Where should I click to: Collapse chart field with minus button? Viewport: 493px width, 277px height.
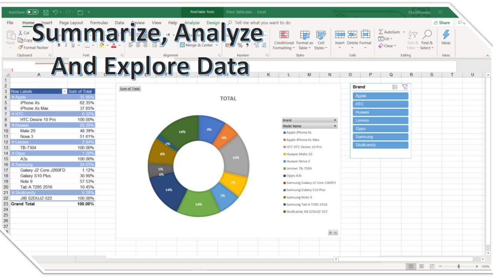(335, 233)
